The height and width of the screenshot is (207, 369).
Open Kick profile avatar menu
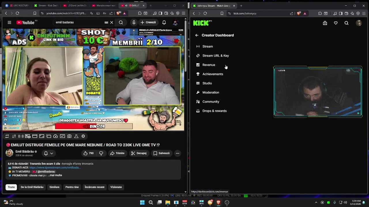tap(359, 23)
